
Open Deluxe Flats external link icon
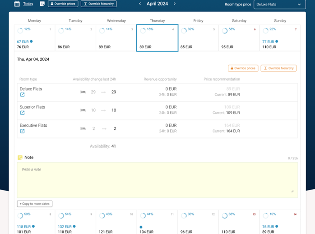click(22, 95)
